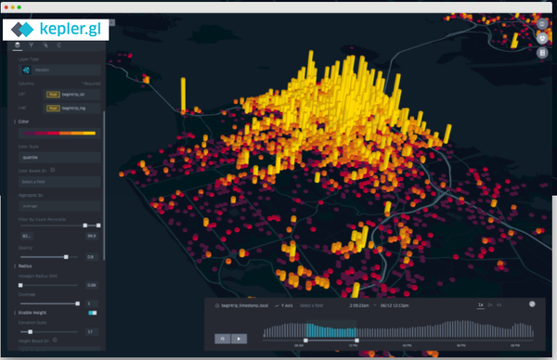Click the time range end 06/12 12:13pm
Image resolution: width=557 pixels, height=360 pixels.
(395, 305)
